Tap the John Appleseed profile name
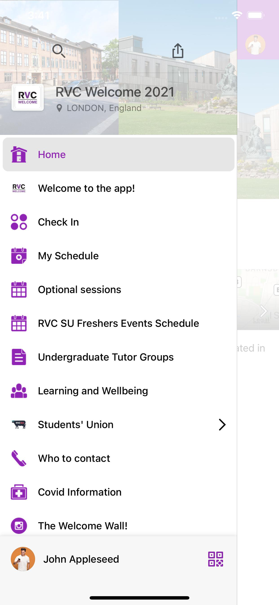 pyautogui.click(x=81, y=559)
